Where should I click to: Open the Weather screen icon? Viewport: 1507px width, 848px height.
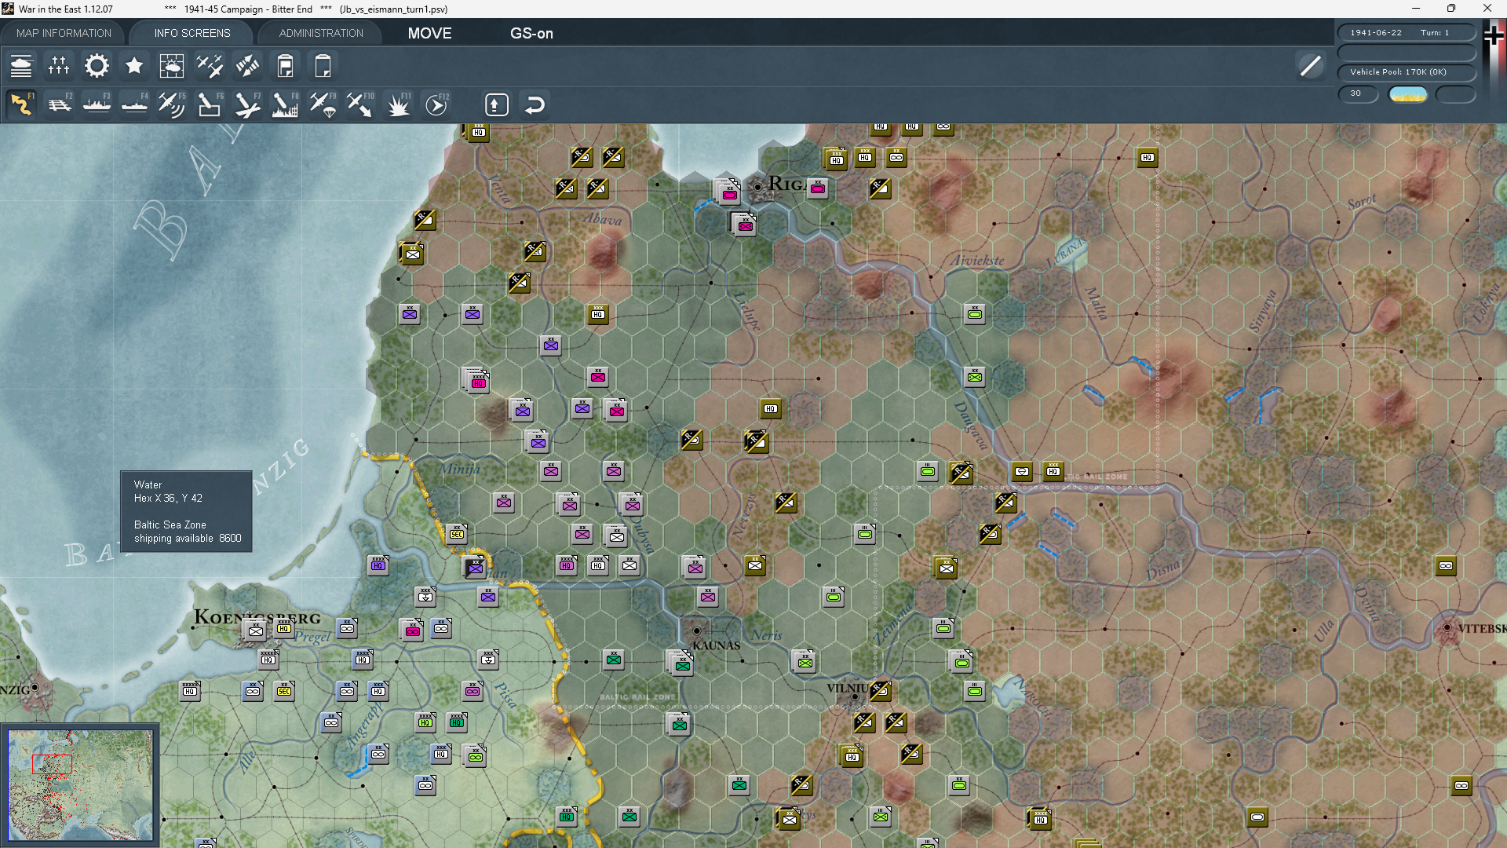click(x=172, y=66)
